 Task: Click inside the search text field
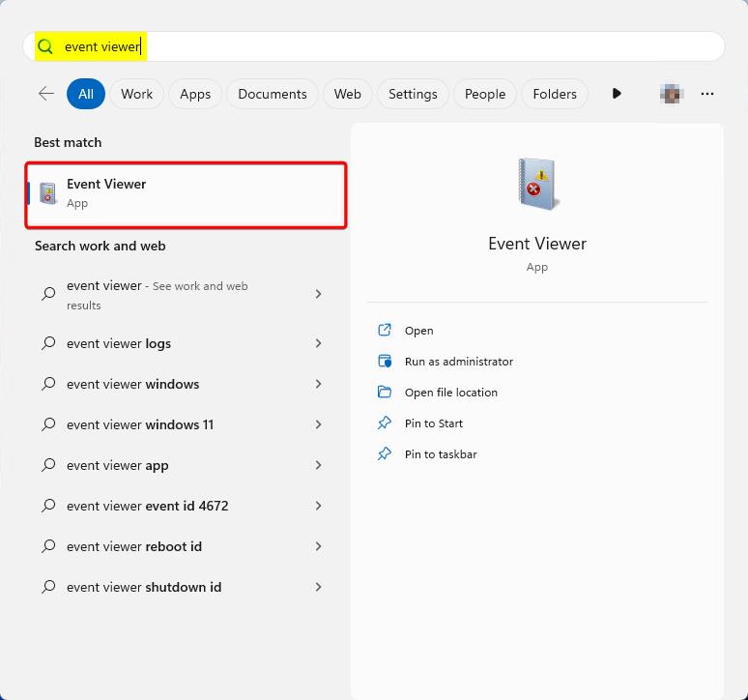coord(374,46)
